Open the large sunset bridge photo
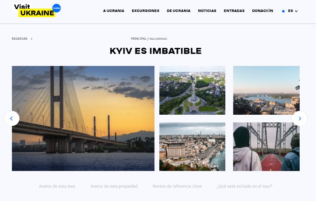Viewport: 316px width, 201px height. click(x=83, y=118)
